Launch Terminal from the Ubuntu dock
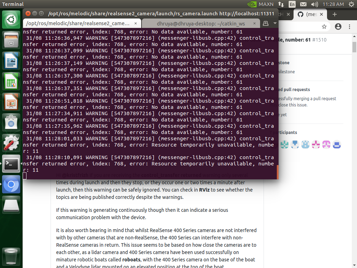 click(12, 164)
